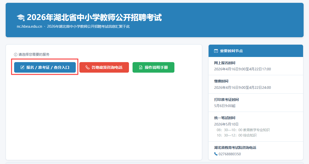Select the 统一笔试时间 entry
Image resolution: width=309 pixels, height=164 pixels.
(224, 118)
